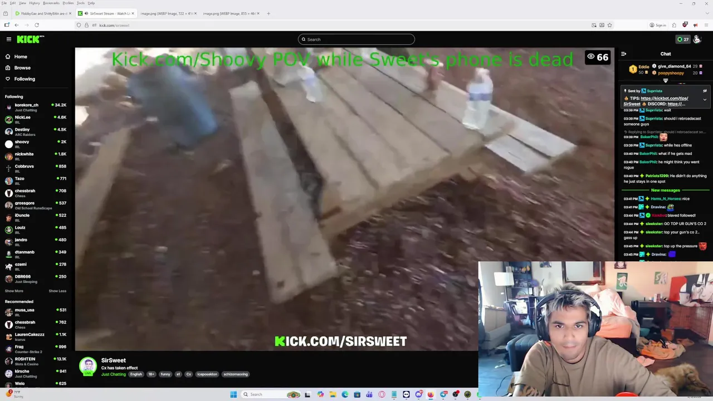Collapse the chat panel icon
Viewport: 713px width, 401px height.
(623, 54)
